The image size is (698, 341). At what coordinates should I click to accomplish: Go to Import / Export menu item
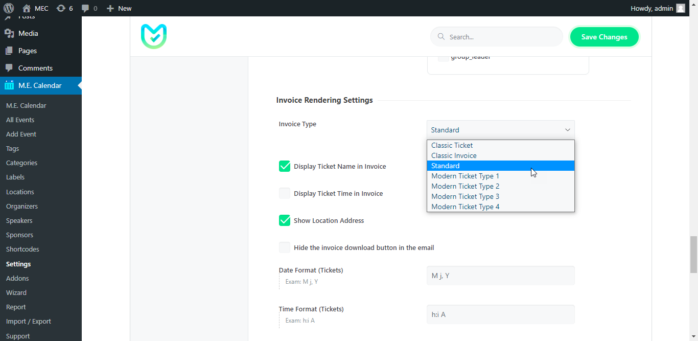pyautogui.click(x=29, y=321)
